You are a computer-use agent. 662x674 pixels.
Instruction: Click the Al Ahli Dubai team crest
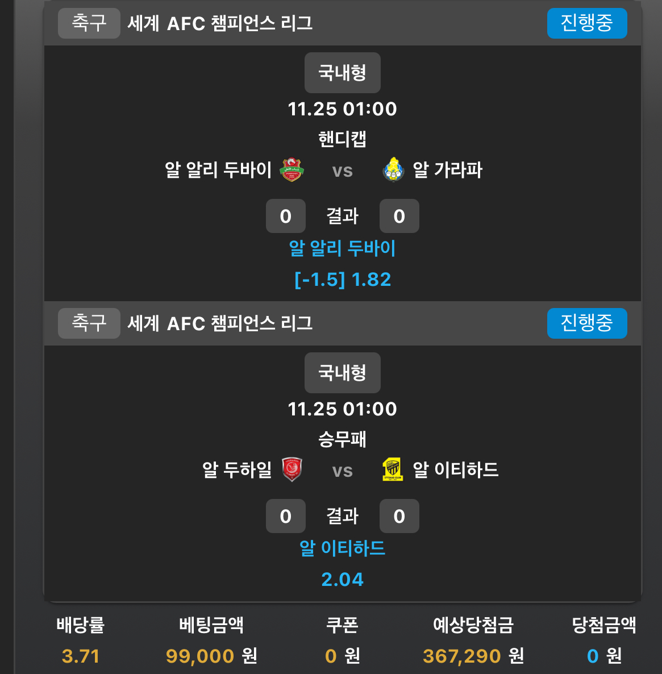point(293,170)
